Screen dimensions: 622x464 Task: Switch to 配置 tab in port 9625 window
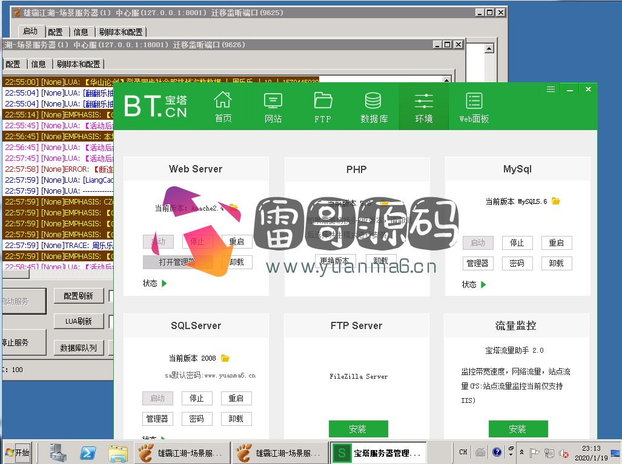click(55, 31)
